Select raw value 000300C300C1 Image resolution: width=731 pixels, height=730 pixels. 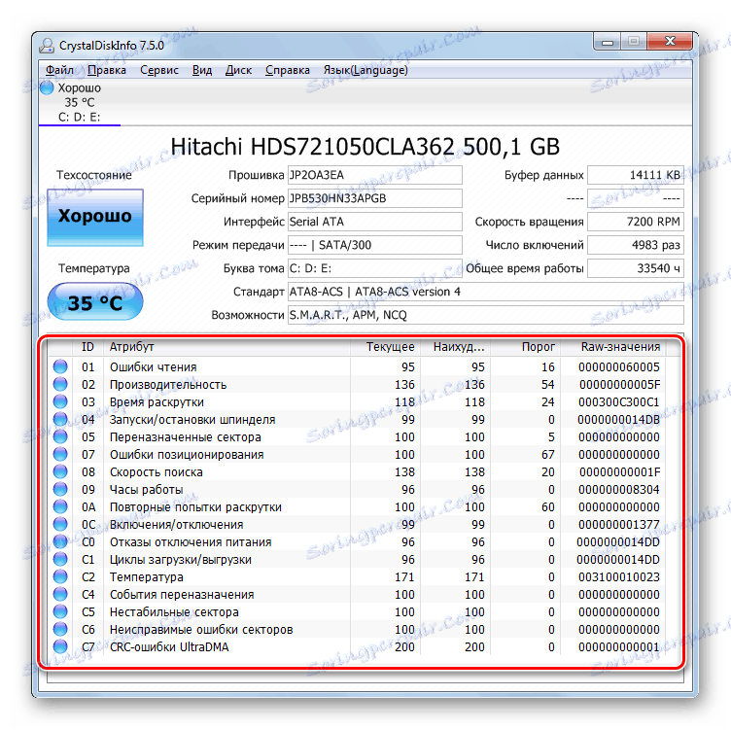618,401
